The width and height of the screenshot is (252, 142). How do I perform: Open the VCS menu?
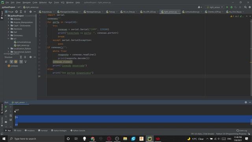coord(63,3)
